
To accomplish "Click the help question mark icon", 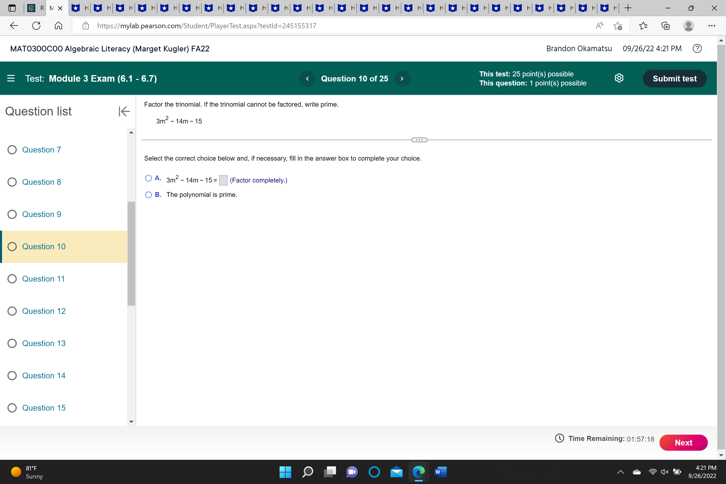I will point(697,48).
